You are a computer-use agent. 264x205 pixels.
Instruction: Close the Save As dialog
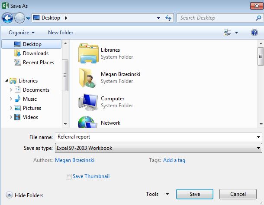pos(257,6)
